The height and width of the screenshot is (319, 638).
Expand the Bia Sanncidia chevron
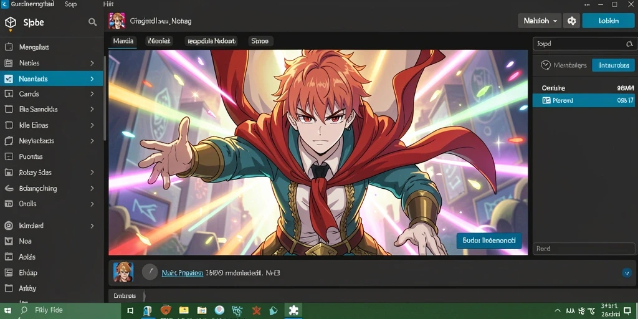(92, 109)
